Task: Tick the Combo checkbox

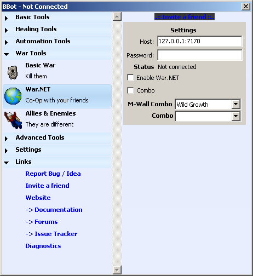Action: tap(130, 90)
